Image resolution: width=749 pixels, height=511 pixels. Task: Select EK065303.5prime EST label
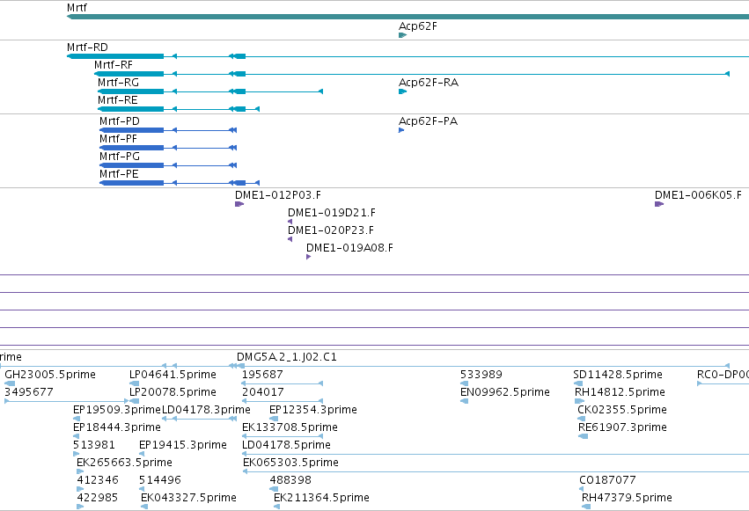[291, 463]
